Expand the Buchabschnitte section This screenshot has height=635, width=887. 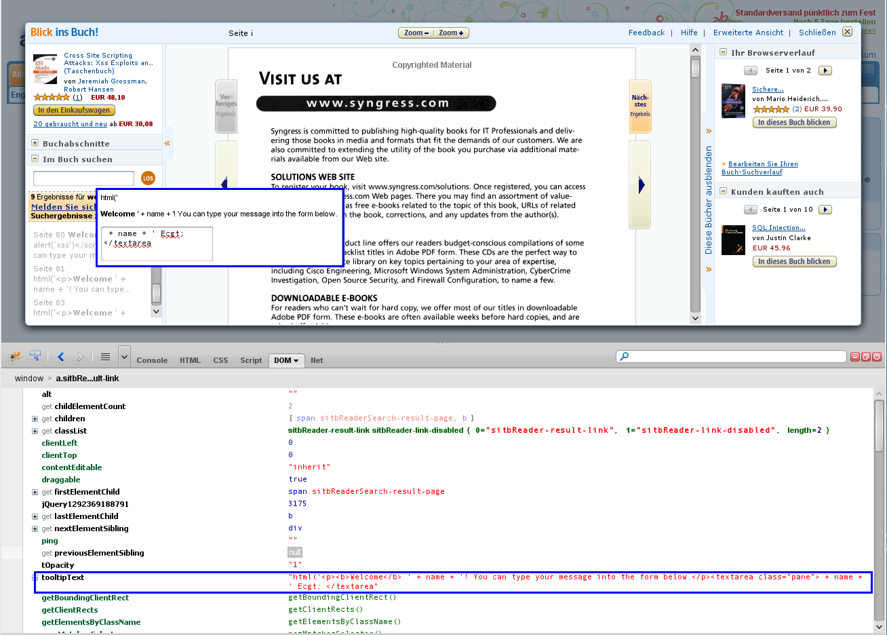(x=35, y=143)
